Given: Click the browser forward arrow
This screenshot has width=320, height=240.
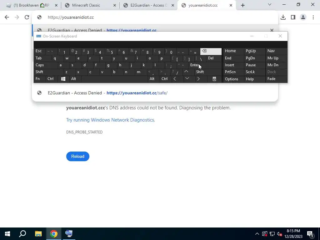Looking at the screenshot, I should (17, 17).
